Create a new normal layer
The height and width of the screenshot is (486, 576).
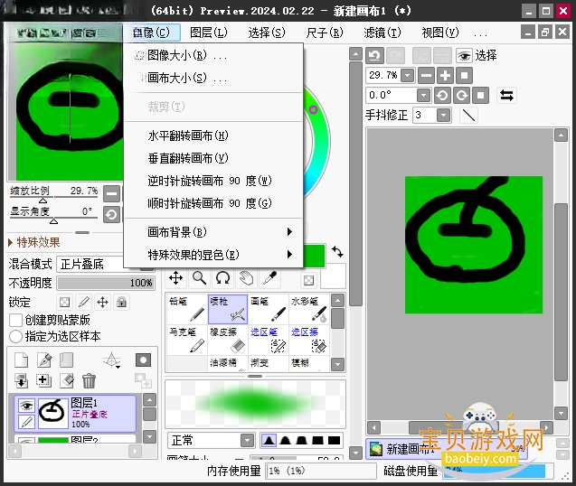click(21, 360)
